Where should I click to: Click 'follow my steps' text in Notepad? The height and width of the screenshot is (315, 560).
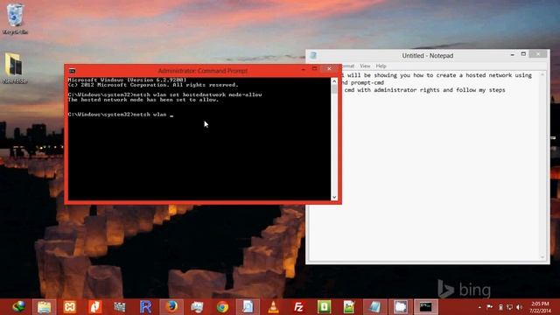click(x=480, y=90)
